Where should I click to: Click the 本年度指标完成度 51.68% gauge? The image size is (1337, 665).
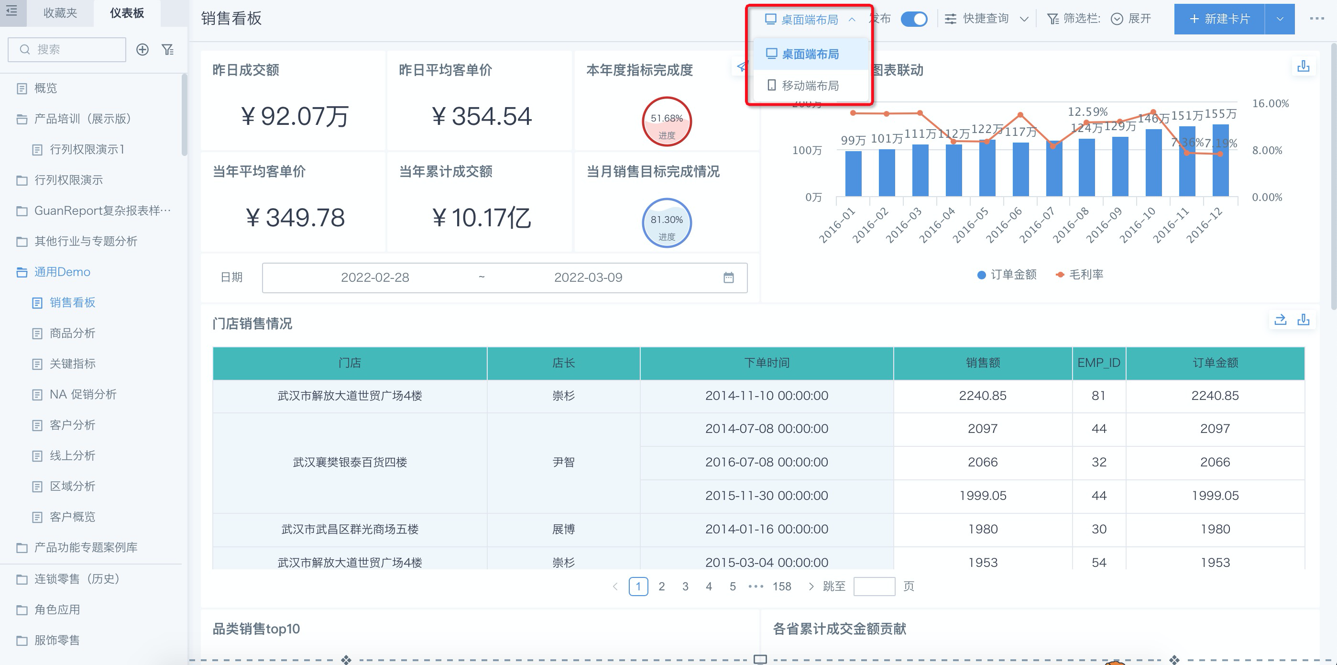pyautogui.click(x=667, y=122)
